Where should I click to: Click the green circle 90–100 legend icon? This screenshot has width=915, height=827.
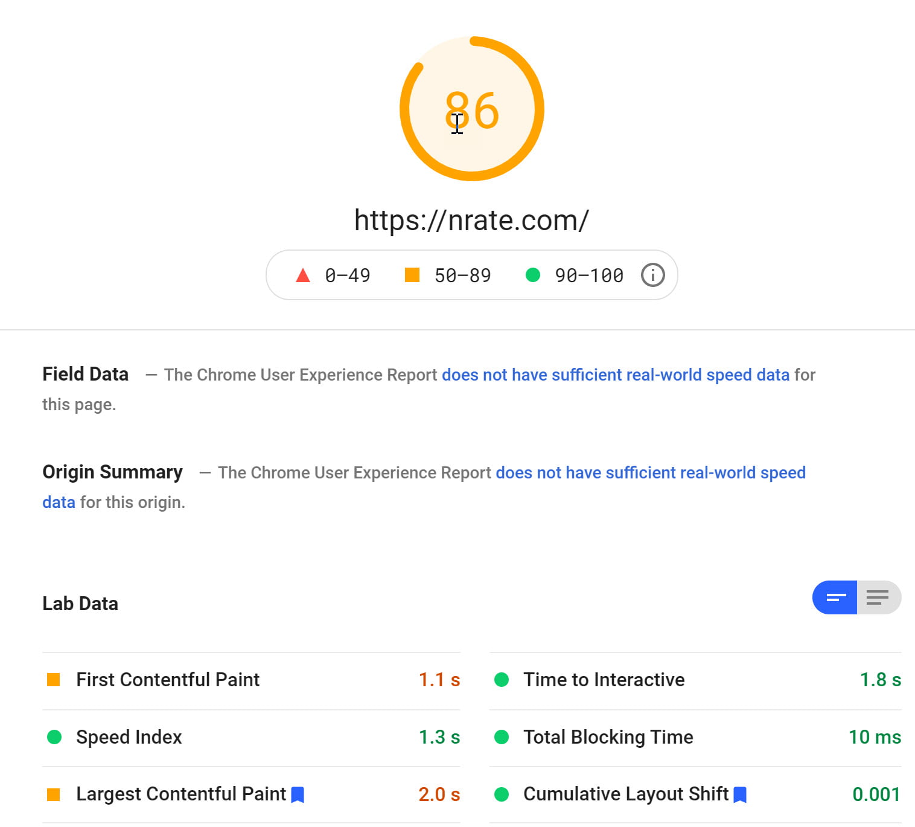tap(533, 275)
